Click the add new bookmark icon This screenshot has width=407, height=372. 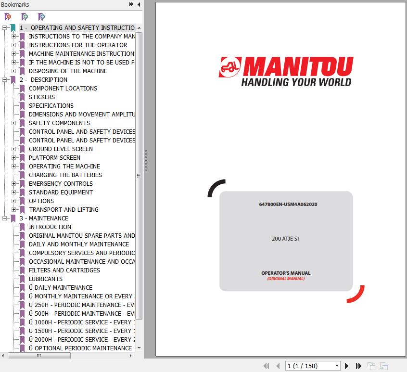pos(25,17)
